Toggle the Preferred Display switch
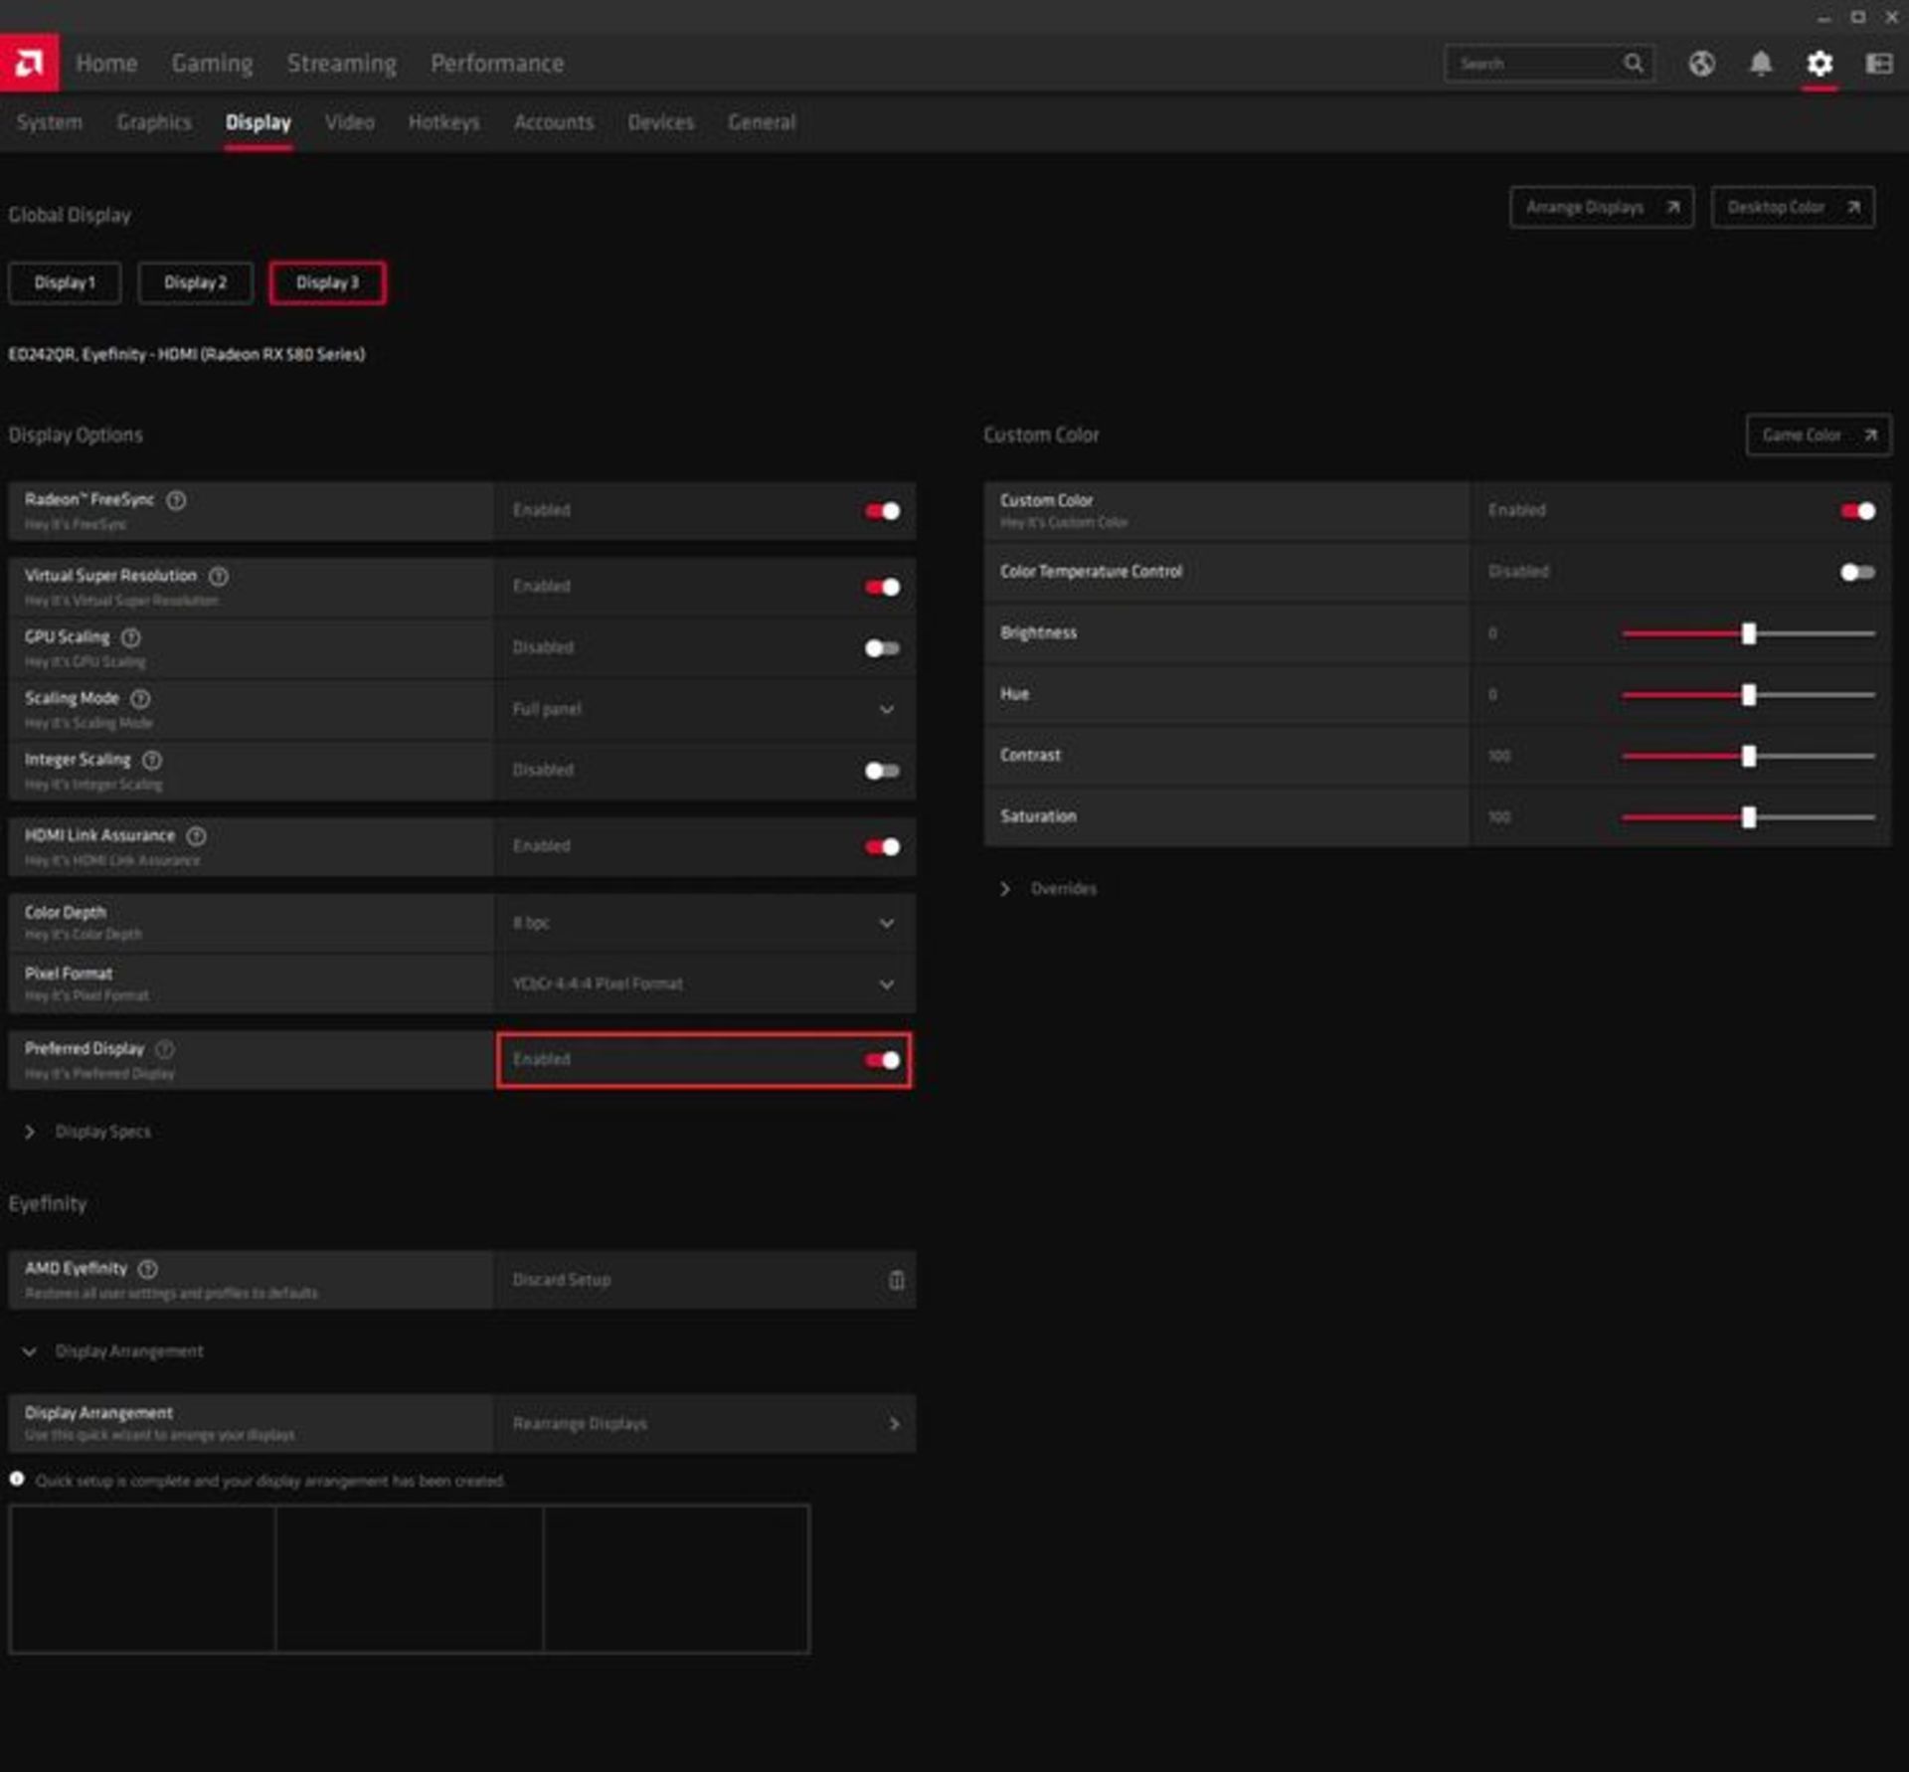The width and height of the screenshot is (1909, 1772). pos(882,1060)
